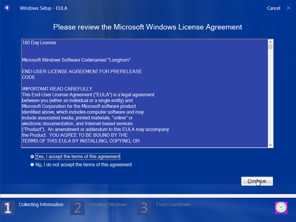This screenshot has height=222, width=296.
Task: Click the "END-USER LICENSE AGREEMENT FOR PRERELEASE" line
Action: (82, 71)
